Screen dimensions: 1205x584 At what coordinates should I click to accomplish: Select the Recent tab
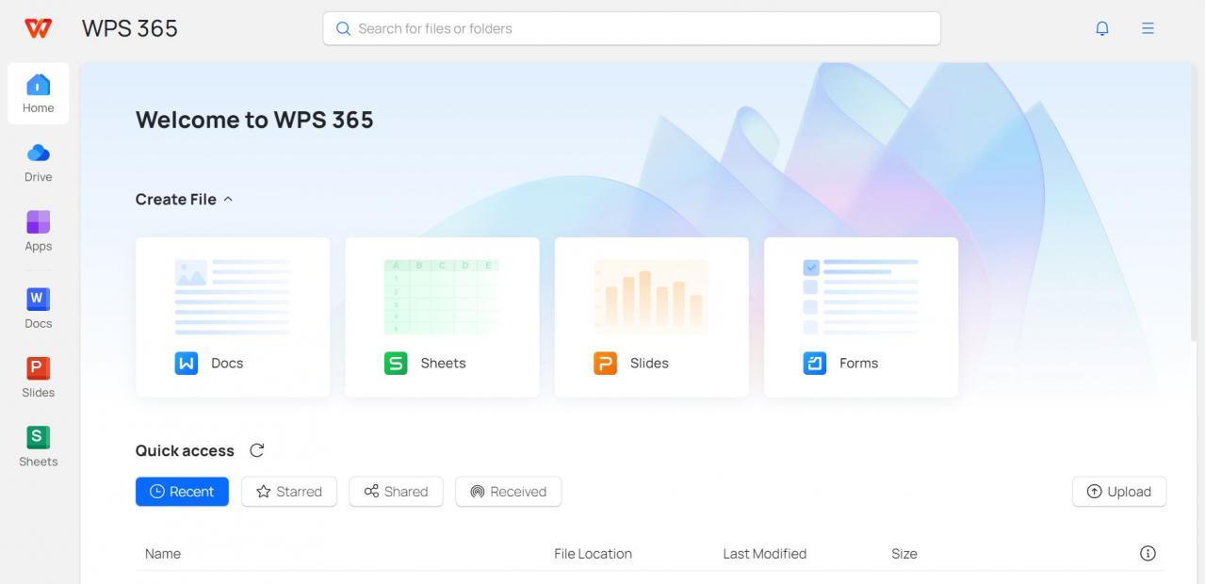(182, 492)
